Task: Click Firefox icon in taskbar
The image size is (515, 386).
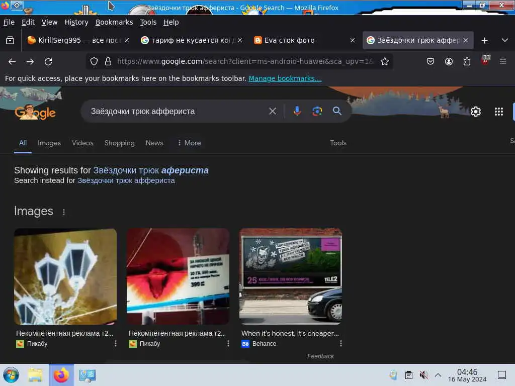Action: (61, 375)
